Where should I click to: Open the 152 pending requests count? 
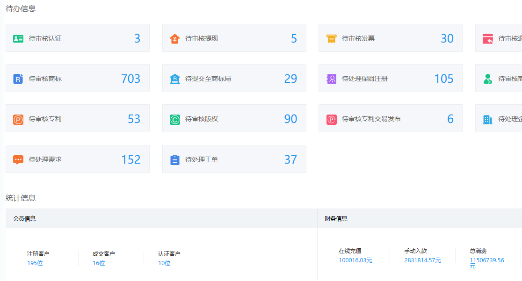(x=130, y=159)
